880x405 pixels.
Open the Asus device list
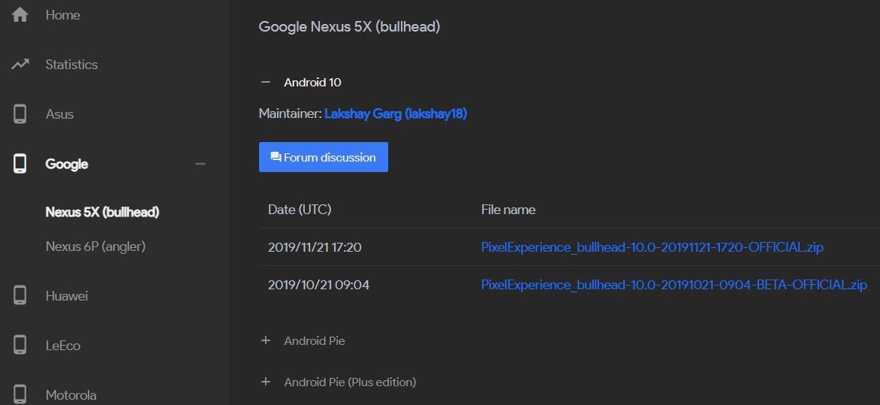click(59, 114)
